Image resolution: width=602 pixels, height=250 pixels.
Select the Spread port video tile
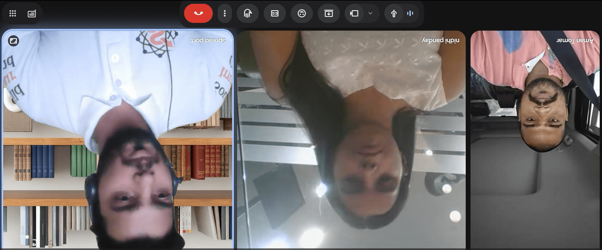(x=118, y=139)
